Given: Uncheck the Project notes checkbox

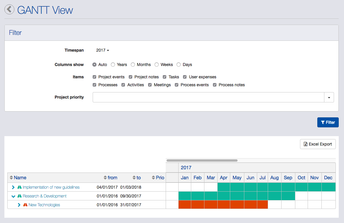Looking at the screenshot, I should [x=130, y=77].
